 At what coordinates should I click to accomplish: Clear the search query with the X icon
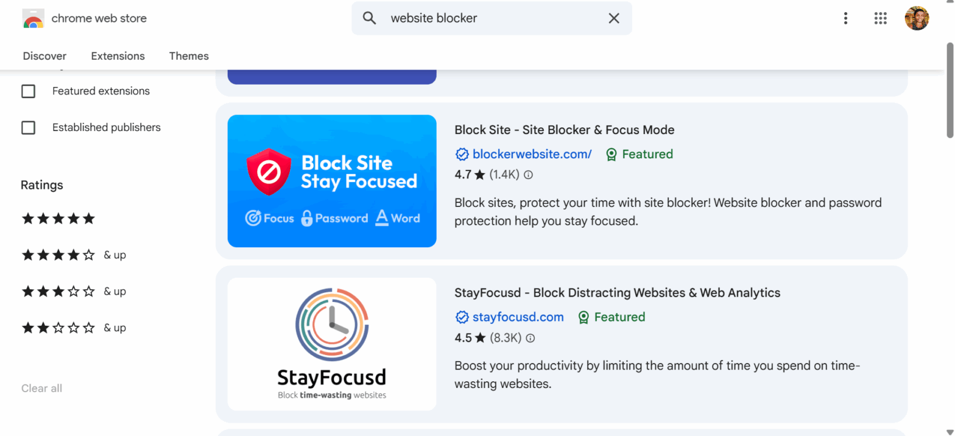tap(614, 18)
